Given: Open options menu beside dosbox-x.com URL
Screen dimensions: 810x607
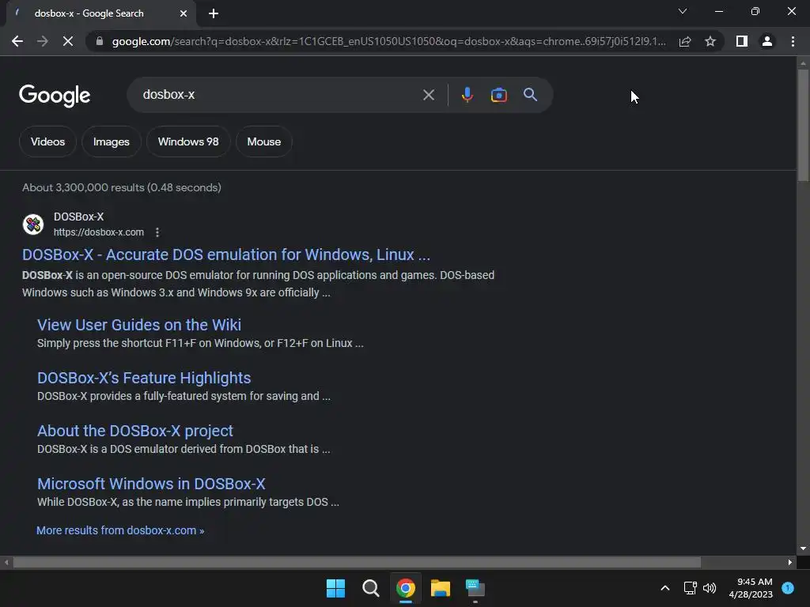Looking at the screenshot, I should tap(157, 232).
